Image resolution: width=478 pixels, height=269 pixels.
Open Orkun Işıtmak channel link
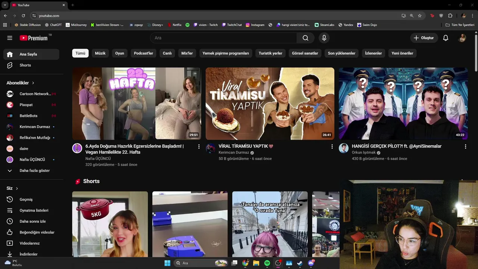[364, 153]
